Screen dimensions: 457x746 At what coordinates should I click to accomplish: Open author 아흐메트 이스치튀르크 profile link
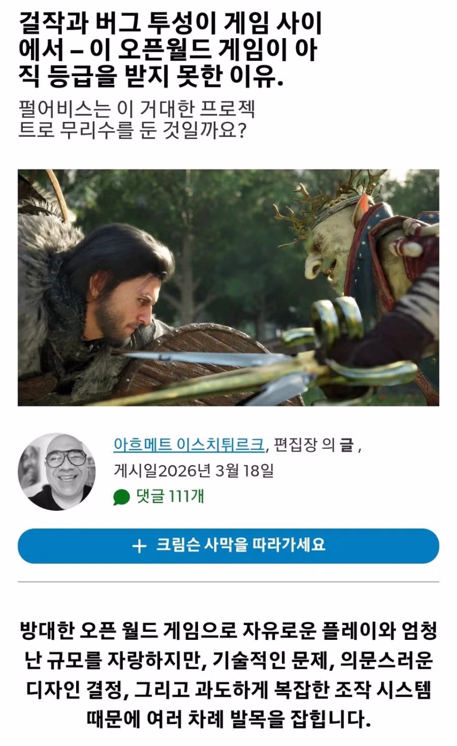(189, 444)
